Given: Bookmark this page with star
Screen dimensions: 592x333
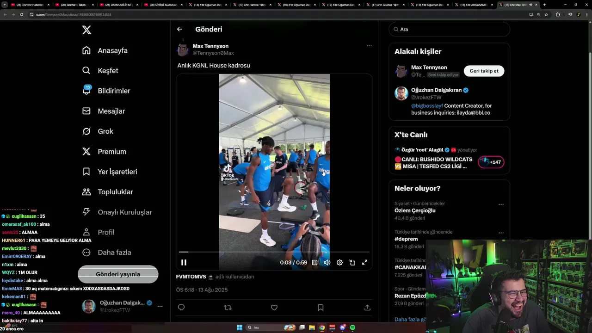Looking at the screenshot, I should click(x=546, y=14).
